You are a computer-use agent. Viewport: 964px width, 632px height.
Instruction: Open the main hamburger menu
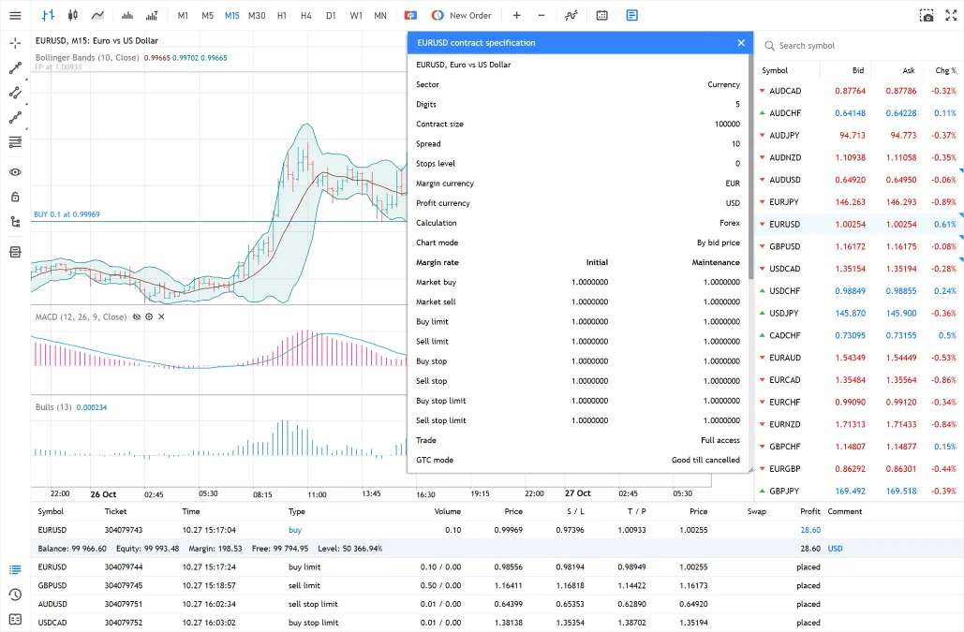(x=15, y=15)
